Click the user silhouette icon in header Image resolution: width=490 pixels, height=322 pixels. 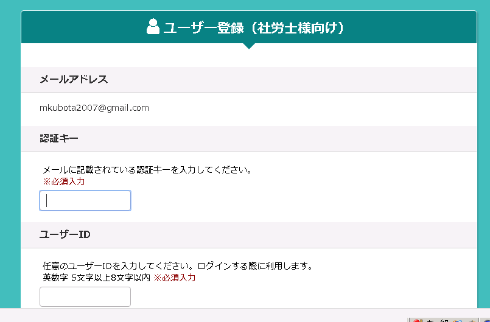pyautogui.click(x=153, y=27)
